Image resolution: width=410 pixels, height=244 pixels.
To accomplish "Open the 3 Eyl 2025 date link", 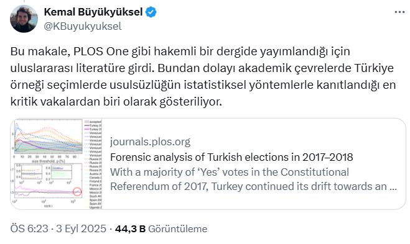I will [81, 229].
